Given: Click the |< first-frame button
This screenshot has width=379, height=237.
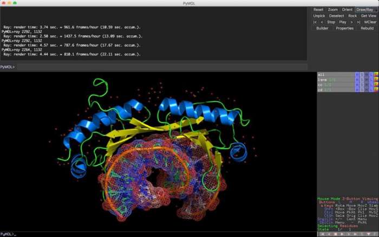Looking at the screenshot, I should [x=315, y=22].
